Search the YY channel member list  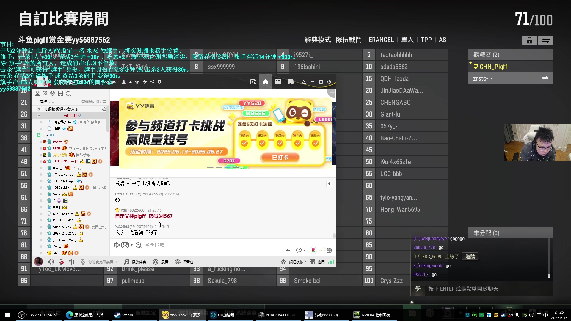coord(68,94)
